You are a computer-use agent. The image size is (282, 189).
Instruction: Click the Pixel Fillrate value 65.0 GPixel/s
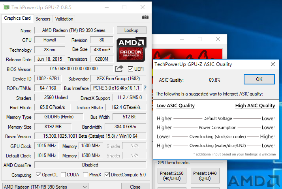click(53, 107)
